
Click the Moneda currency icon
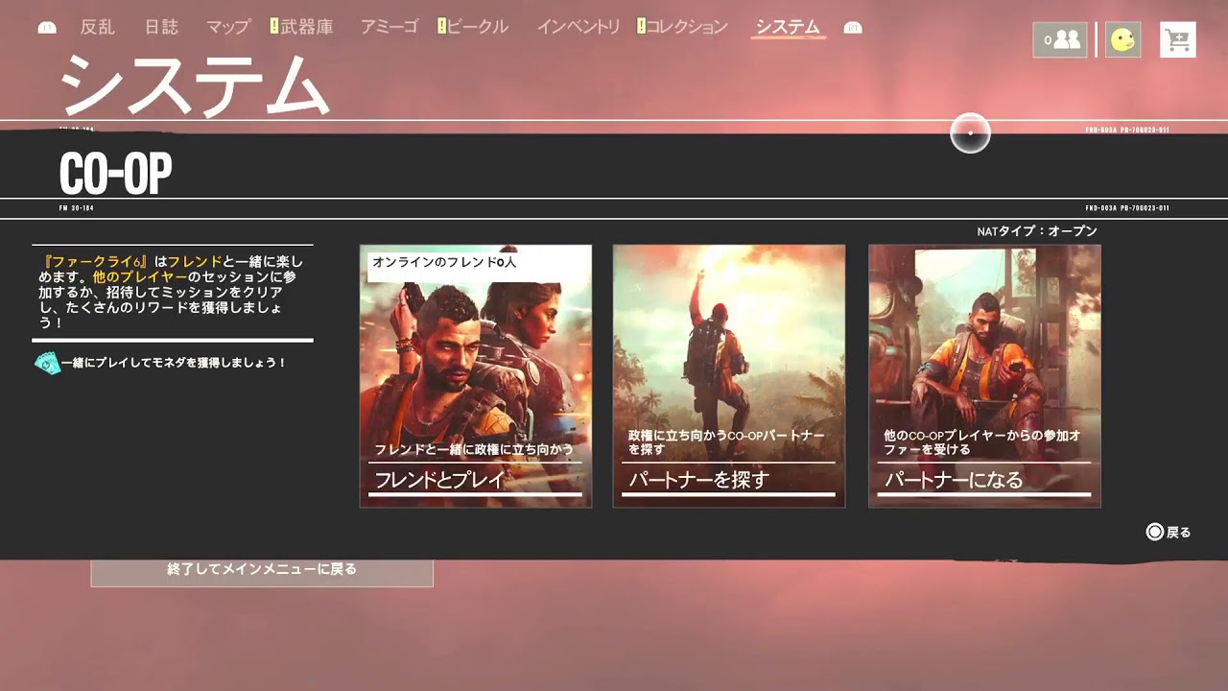[x=46, y=363]
